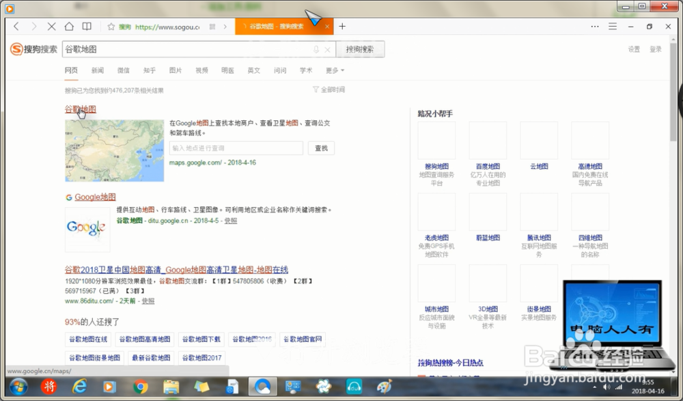Open the 搜狗热搜榜-今日热点 heading link
Image resolution: width=683 pixels, height=401 pixels.
[450, 363]
